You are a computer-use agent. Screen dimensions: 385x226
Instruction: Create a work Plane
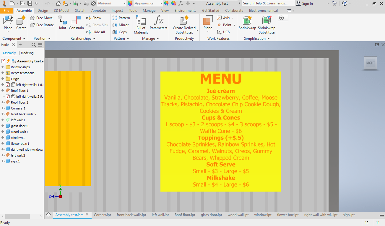coord(208,23)
